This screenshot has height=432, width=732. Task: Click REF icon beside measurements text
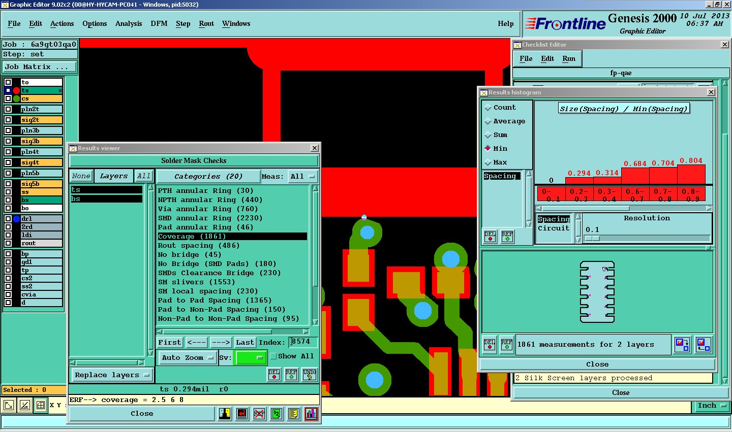(x=507, y=344)
